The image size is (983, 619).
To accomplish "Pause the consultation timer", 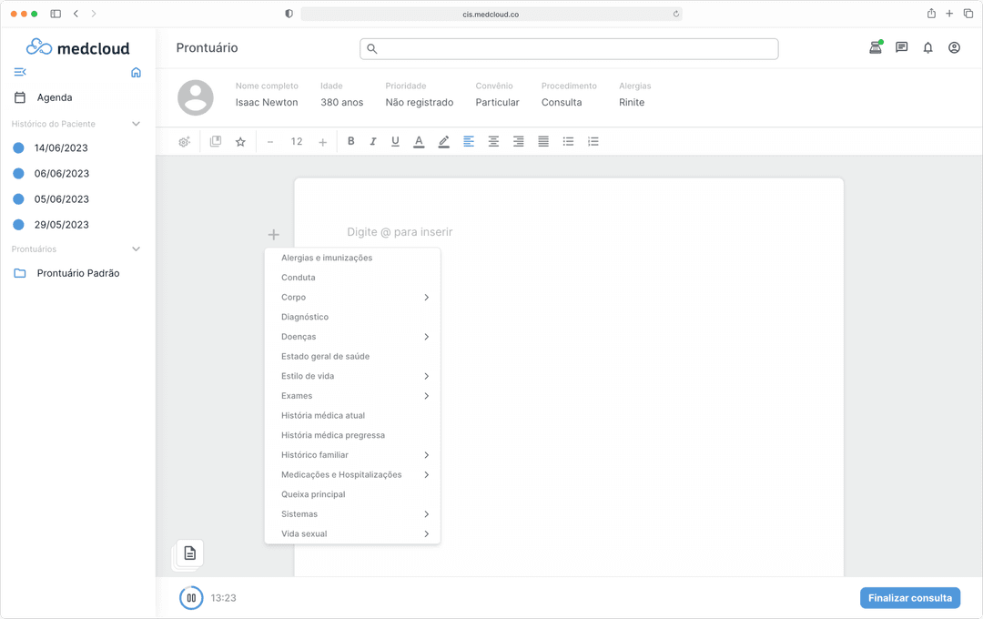I will pyautogui.click(x=190, y=597).
